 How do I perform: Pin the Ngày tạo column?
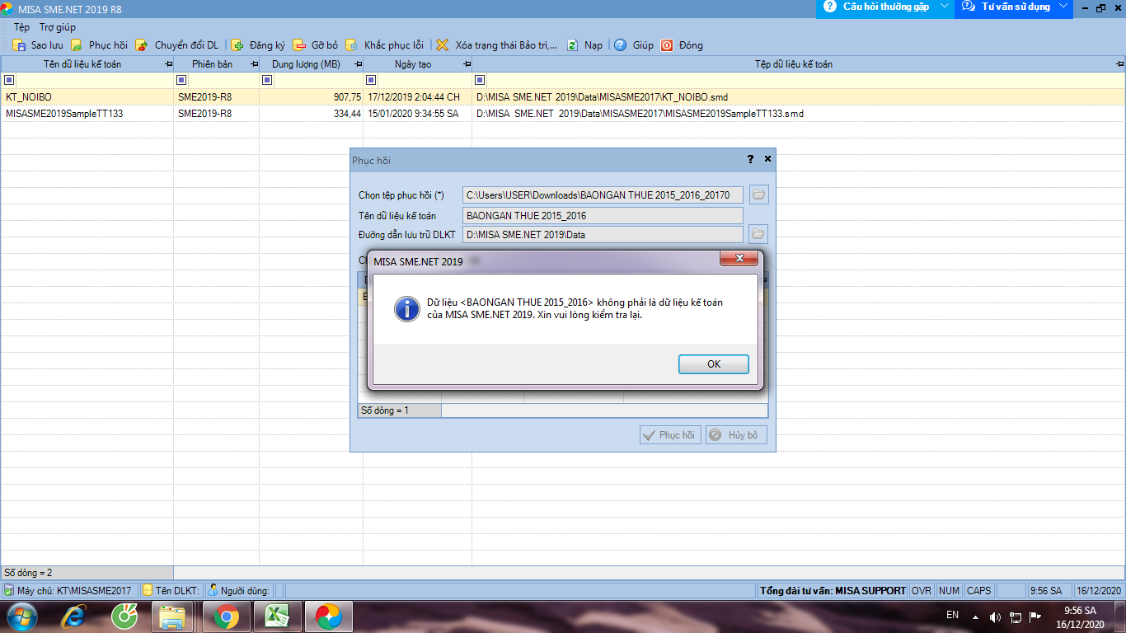tap(467, 64)
